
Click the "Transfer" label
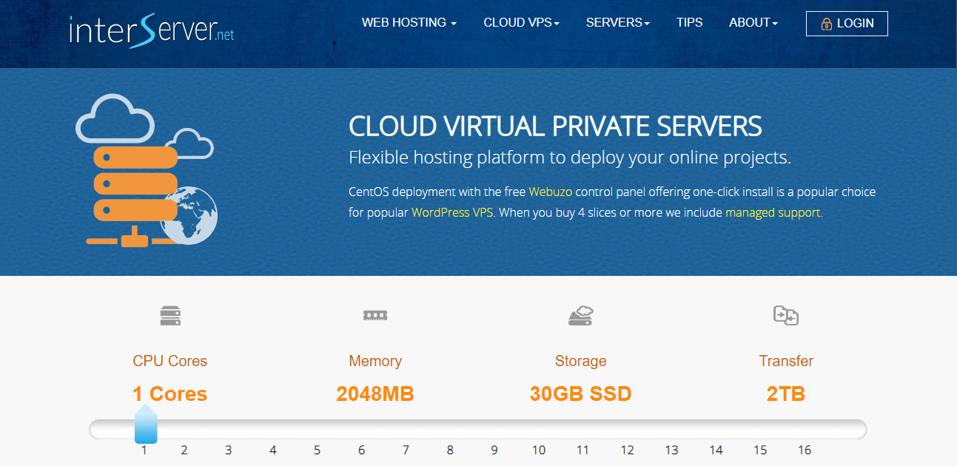pos(786,361)
